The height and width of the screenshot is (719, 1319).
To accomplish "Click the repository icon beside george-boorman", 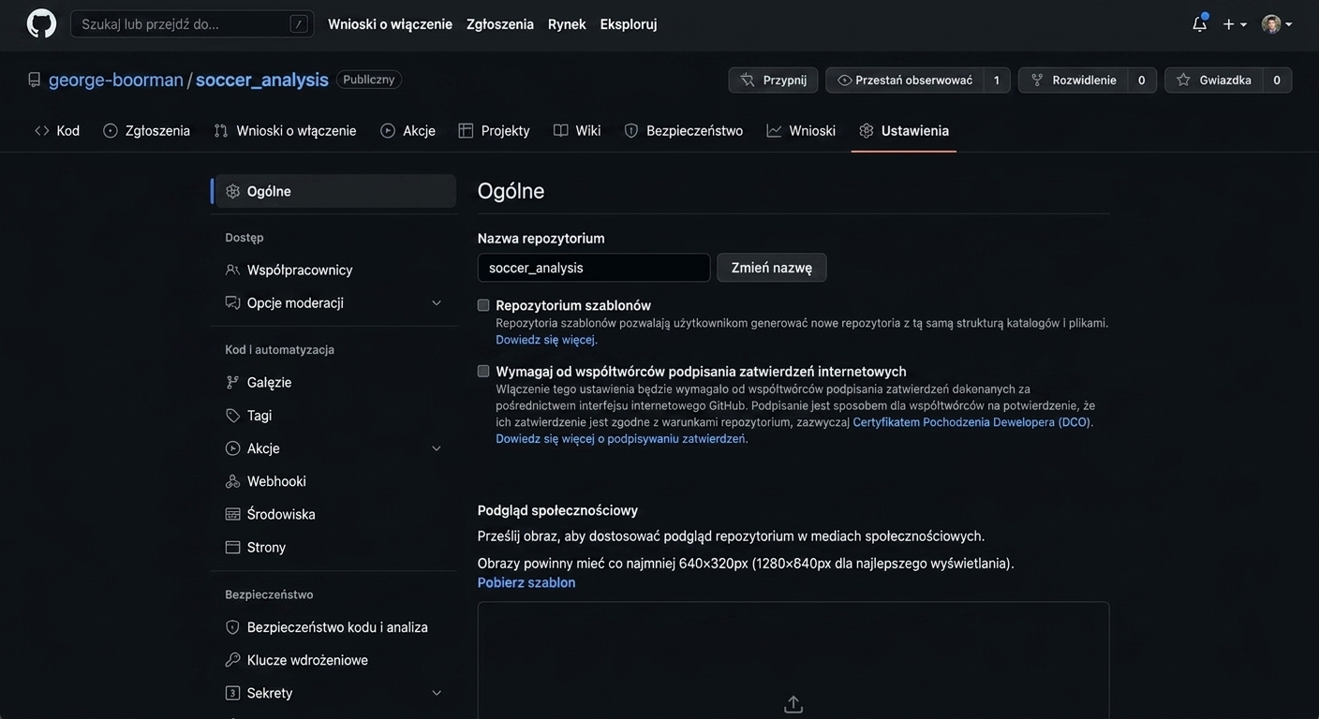I will pyautogui.click(x=35, y=80).
